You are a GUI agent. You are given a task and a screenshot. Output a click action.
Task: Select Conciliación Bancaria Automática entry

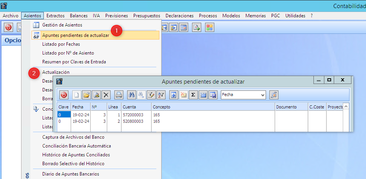[x=76, y=146]
